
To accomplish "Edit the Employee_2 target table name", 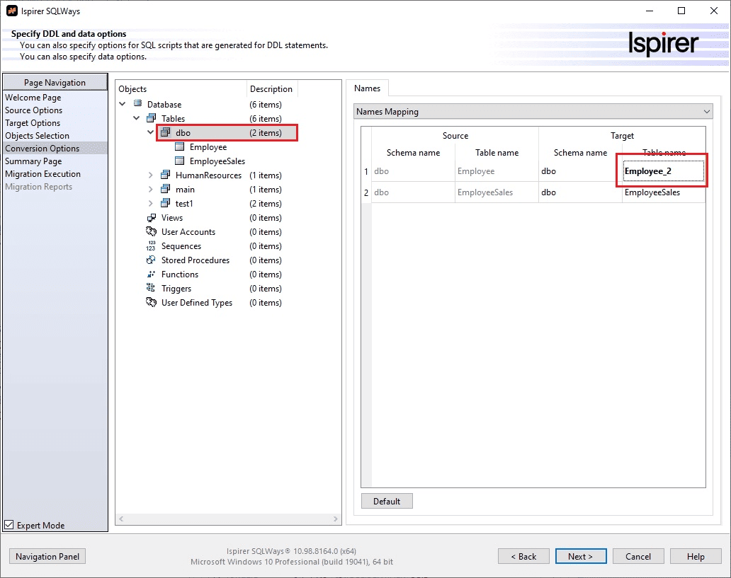I will point(662,171).
